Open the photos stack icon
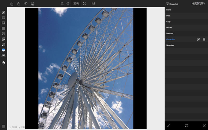The image size is (208, 130). tap(3, 39)
